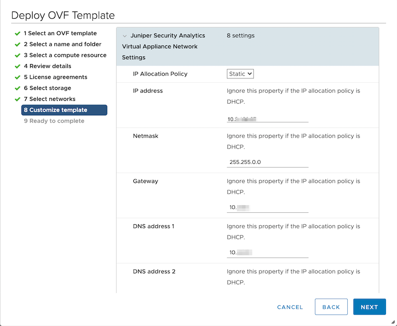This screenshot has height=326, width=397.
Task: Click the checkmark next to Select storage
Action: point(18,88)
